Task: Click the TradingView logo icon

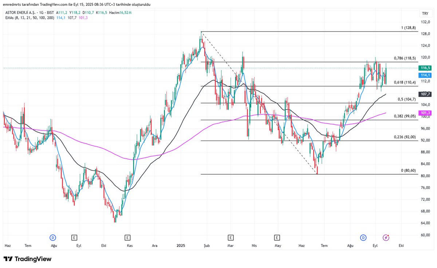Action: pyautogui.click(x=8, y=259)
